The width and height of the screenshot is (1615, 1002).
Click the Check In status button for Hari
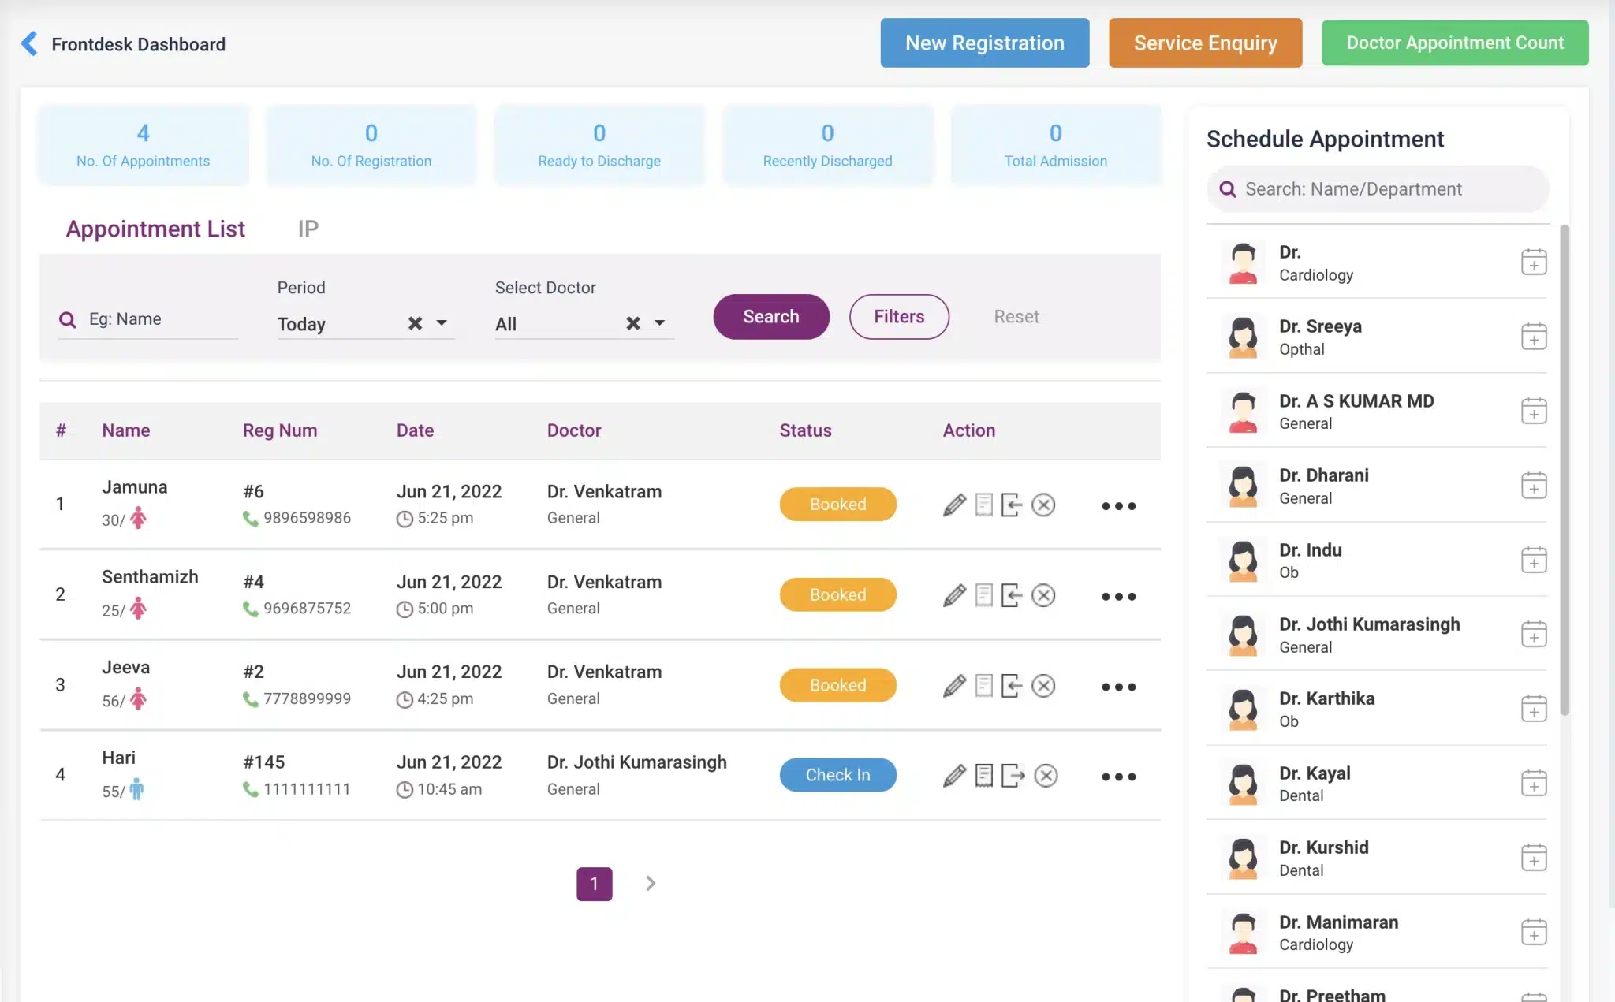(x=838, y=775)
